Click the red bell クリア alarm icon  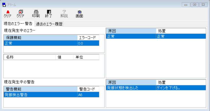[x=7, y=12]
